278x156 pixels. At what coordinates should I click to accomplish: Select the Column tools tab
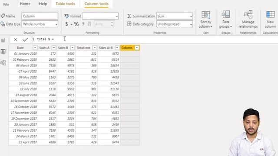[x=96, y=4]
